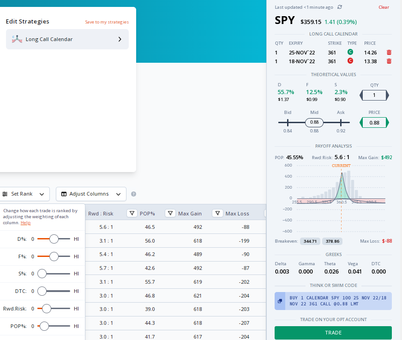Click the Ask tick on price line
Screen dimensions: 402x340
[341, 122]
